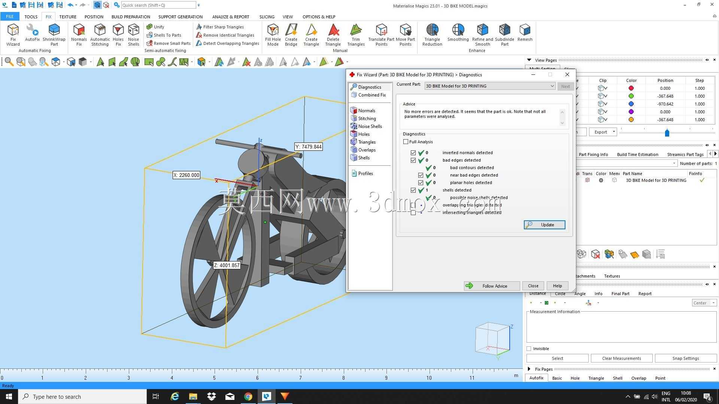Open Help in Fix Wizard
Screen dimensions: 719x404
(x=557, y=286)
